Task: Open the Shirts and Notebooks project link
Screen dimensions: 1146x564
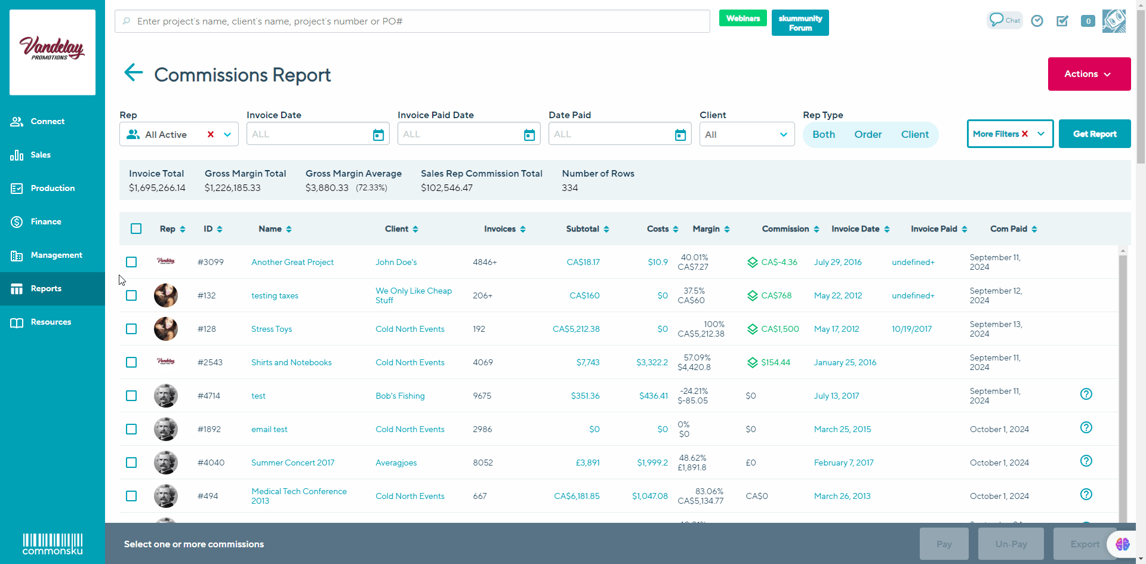Action: click(x=291, y=362)
